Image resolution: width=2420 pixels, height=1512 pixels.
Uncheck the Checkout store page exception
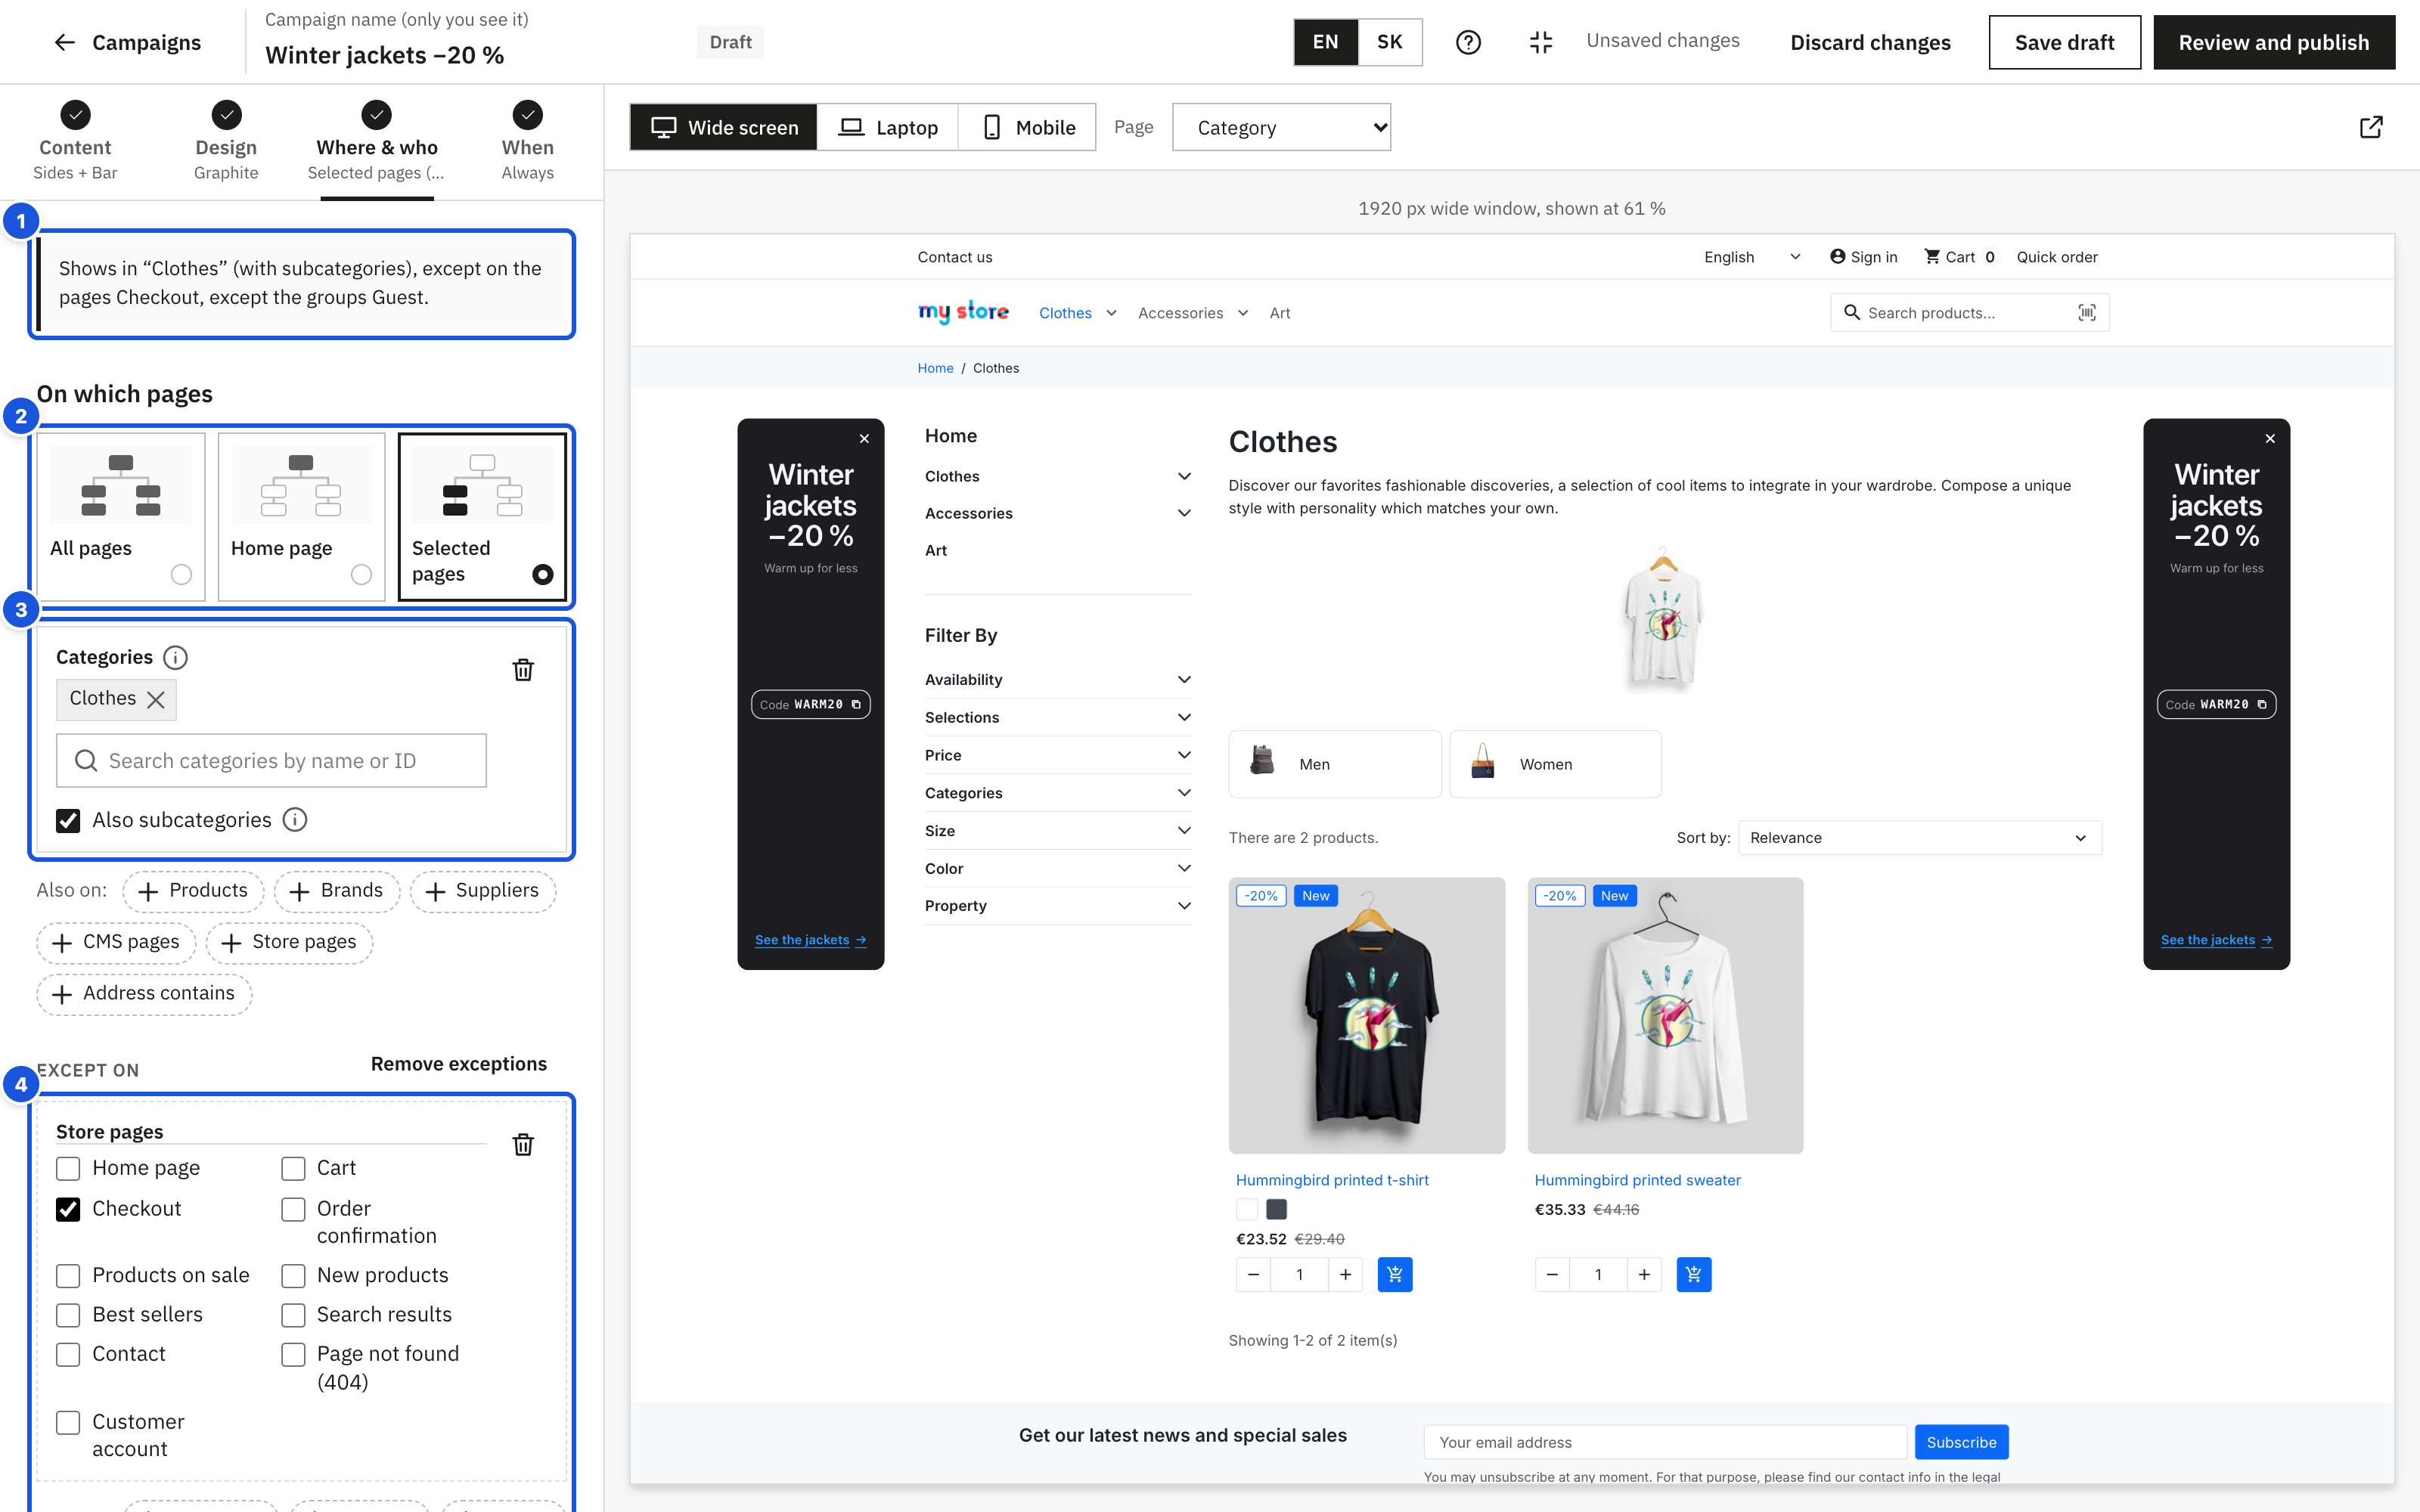click(68, 1209)
